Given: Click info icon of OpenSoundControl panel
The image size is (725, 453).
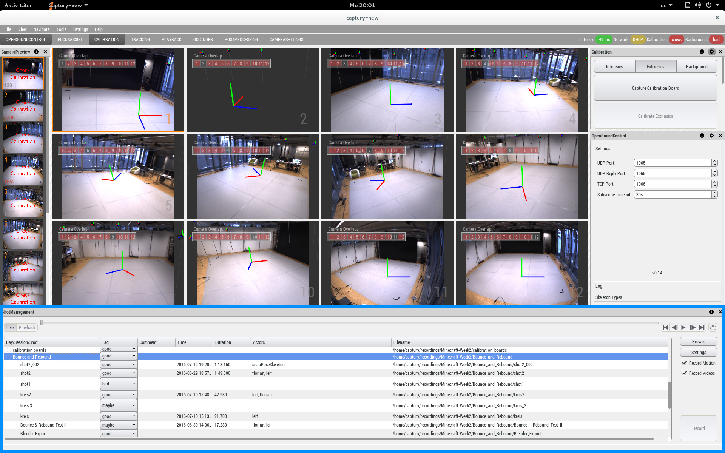Looking at the screenshot, I should point(702,136).
